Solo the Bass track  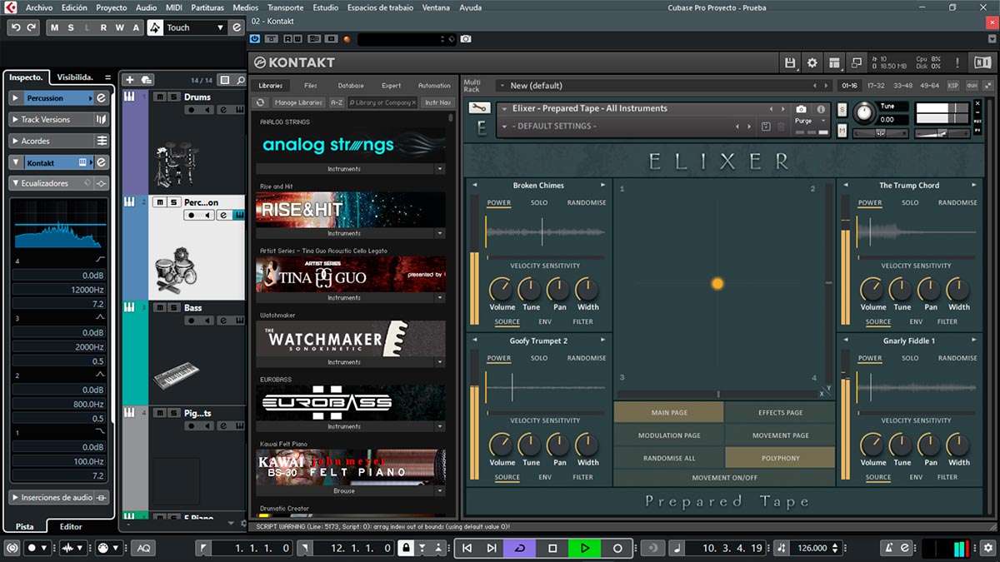click(173, 307)
